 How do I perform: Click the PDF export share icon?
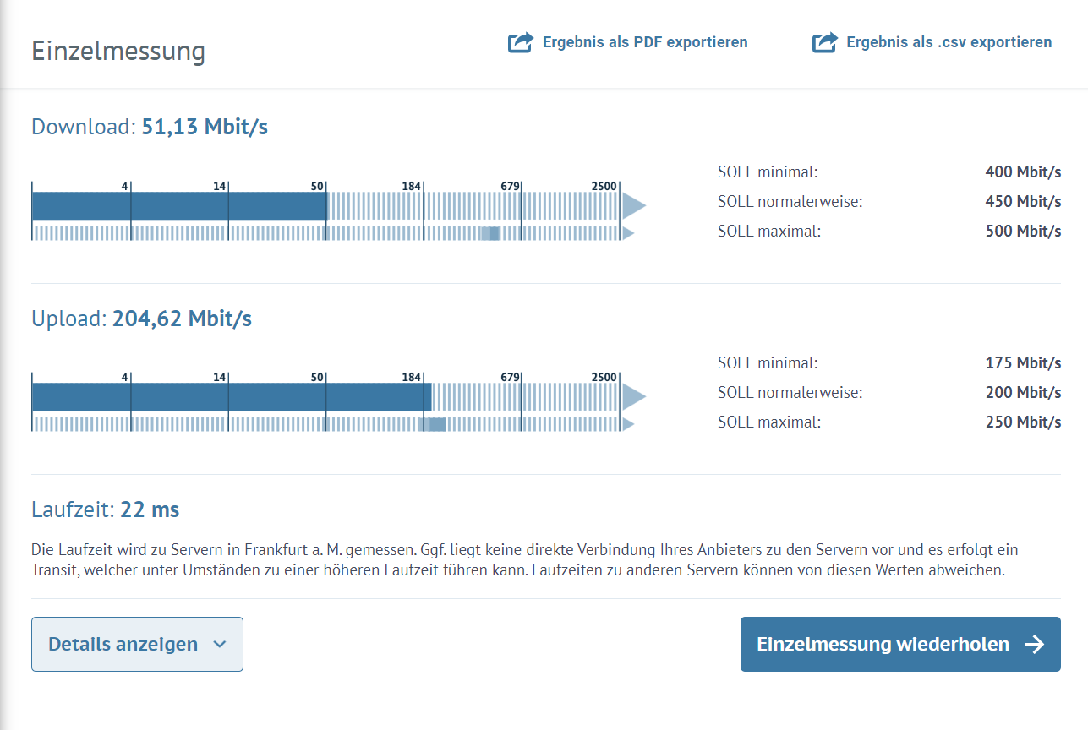click(x=521, y=42)
